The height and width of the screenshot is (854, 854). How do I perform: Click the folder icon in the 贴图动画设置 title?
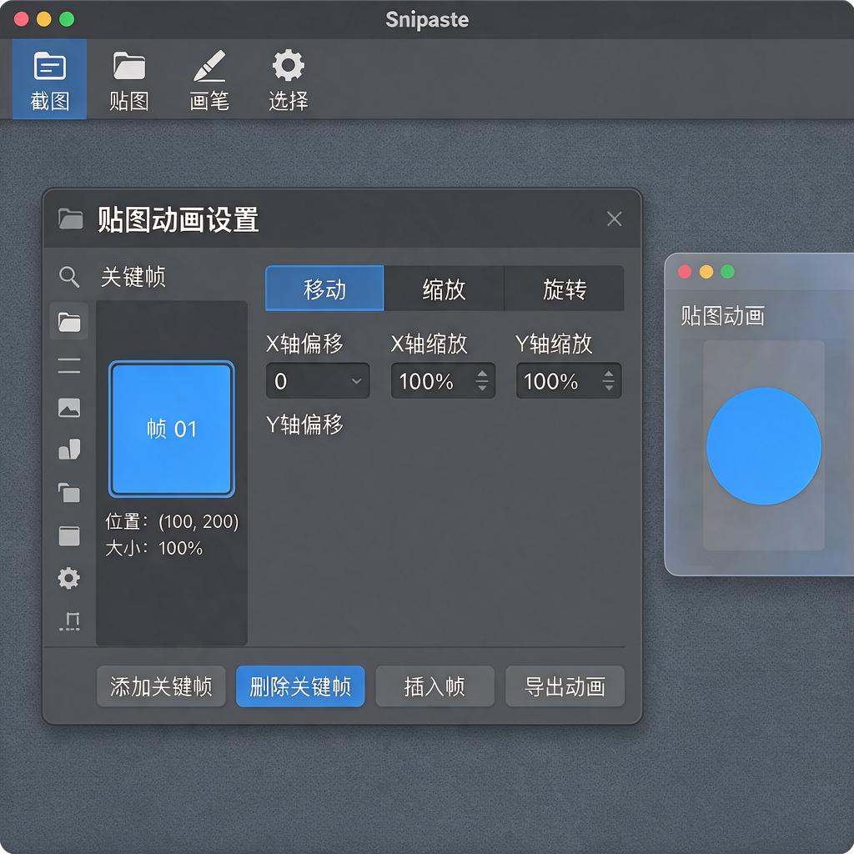pos(71,219)
